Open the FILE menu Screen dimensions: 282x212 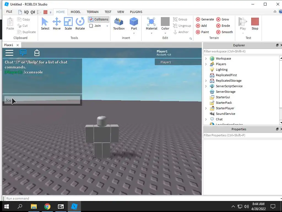(x=9, y=12)
